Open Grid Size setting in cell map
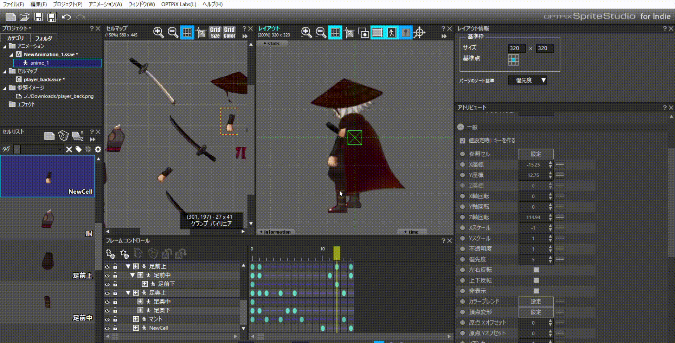 coord(215,33)
